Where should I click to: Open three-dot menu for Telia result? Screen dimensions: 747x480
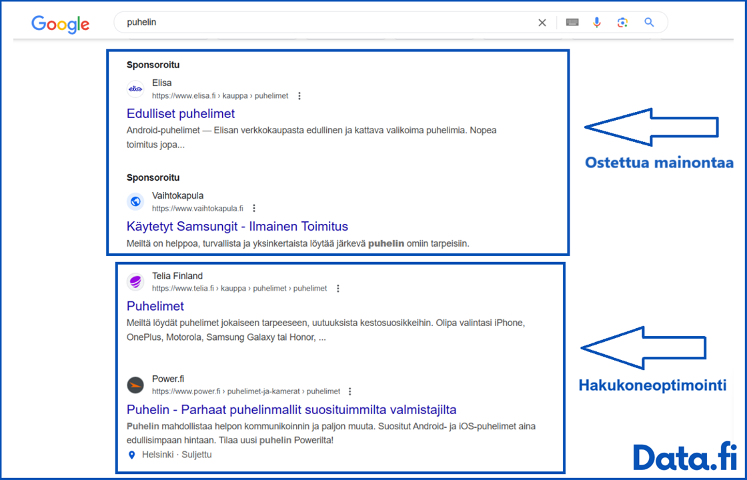pyautogui.click(x=337, y=288)
